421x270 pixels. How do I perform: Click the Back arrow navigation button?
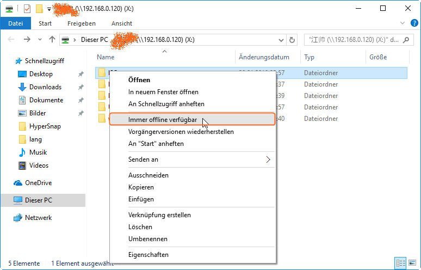coord(11,40)
